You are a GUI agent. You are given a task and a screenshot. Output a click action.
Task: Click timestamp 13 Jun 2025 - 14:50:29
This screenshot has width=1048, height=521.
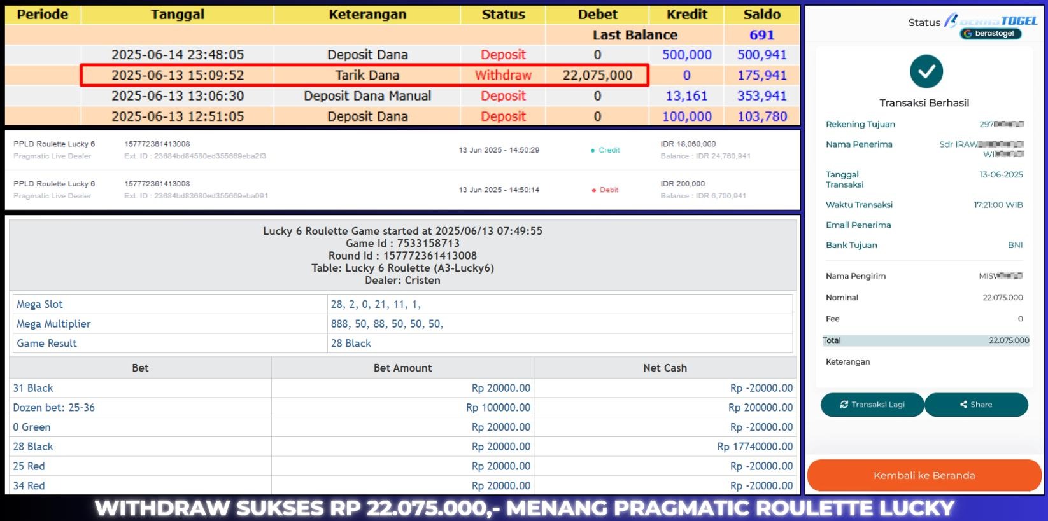coord(499,150)
